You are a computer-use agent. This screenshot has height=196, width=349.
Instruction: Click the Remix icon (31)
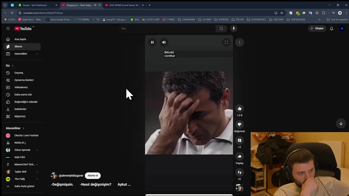coord(239,172)
